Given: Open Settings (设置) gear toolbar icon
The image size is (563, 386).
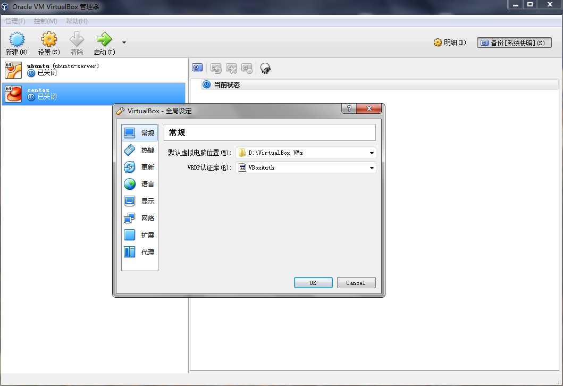Looking at the screenshot, I should pyautogui.click(x=49, y=39).
